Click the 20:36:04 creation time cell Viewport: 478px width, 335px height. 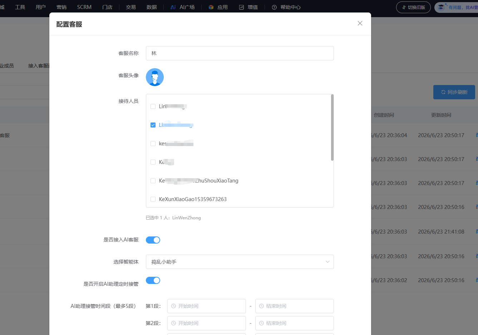[389, 135]
